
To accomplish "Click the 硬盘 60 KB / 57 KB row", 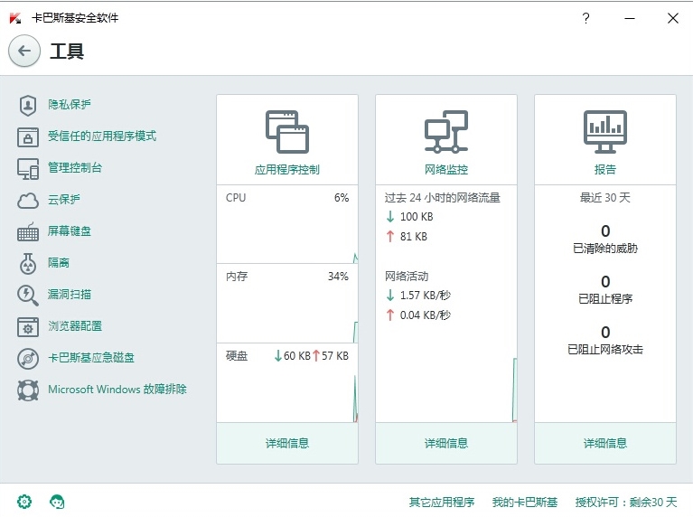I will point(287,383).
